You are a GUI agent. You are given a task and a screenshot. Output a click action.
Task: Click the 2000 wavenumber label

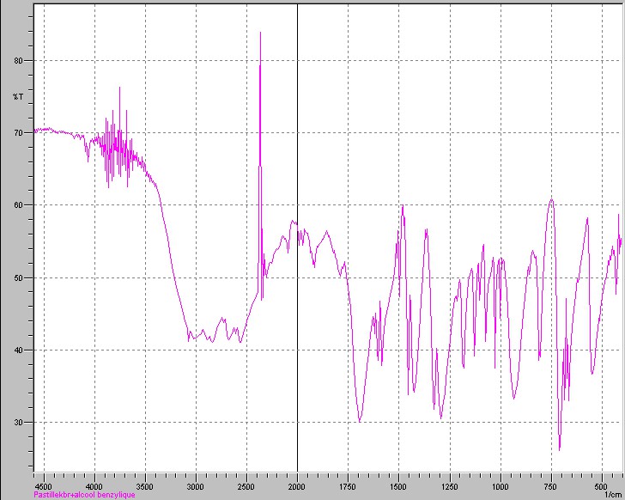click(x=296, y=486)
